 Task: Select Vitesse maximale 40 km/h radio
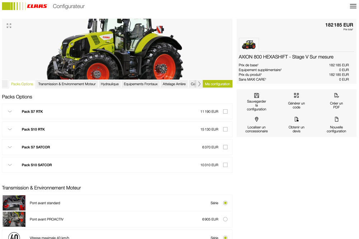click(x=225, y=238)
